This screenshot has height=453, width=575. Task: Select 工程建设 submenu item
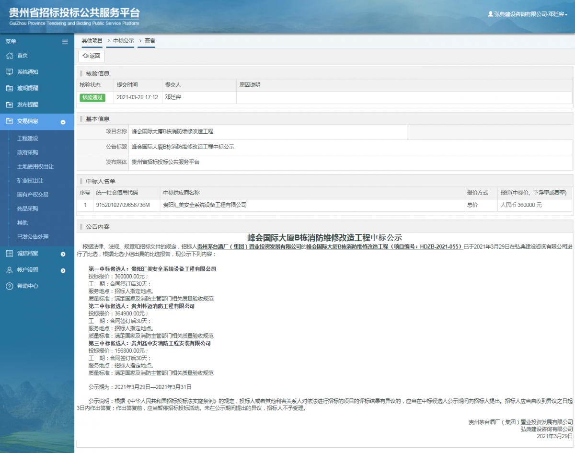28,139
